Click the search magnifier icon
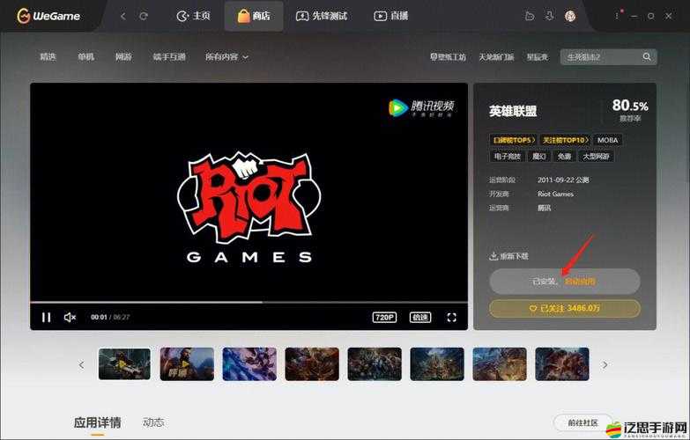 click(648, 57)
